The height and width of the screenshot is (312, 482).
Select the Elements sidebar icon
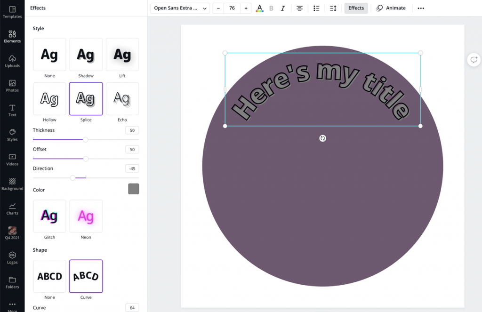point(12,36)
